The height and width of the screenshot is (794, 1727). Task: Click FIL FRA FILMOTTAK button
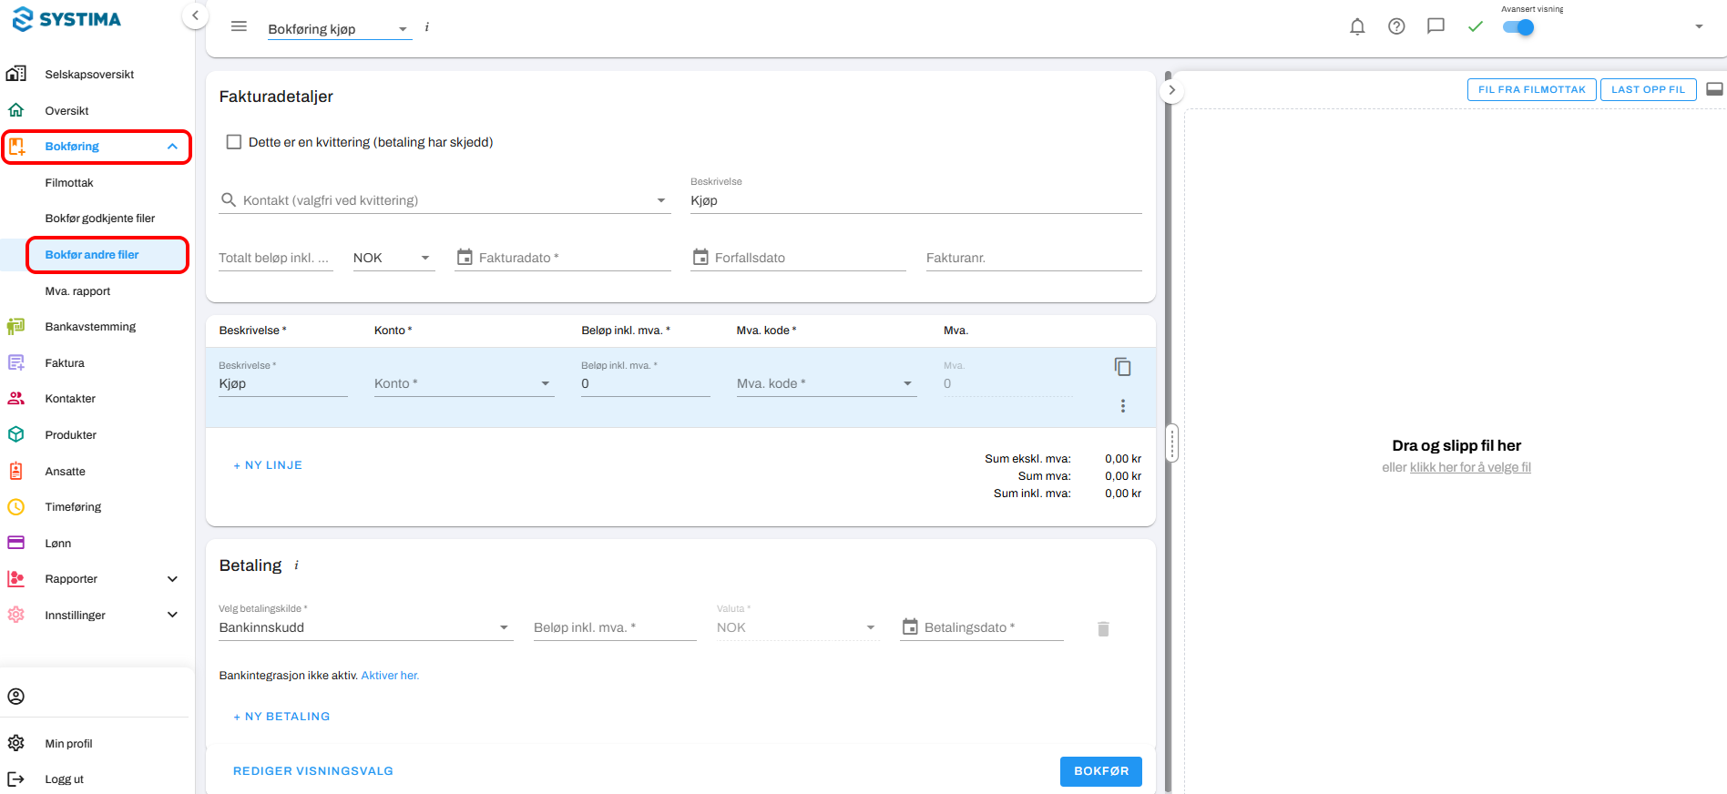[1531, 89]
